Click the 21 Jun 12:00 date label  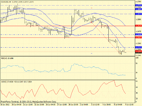tap(28, 105)
